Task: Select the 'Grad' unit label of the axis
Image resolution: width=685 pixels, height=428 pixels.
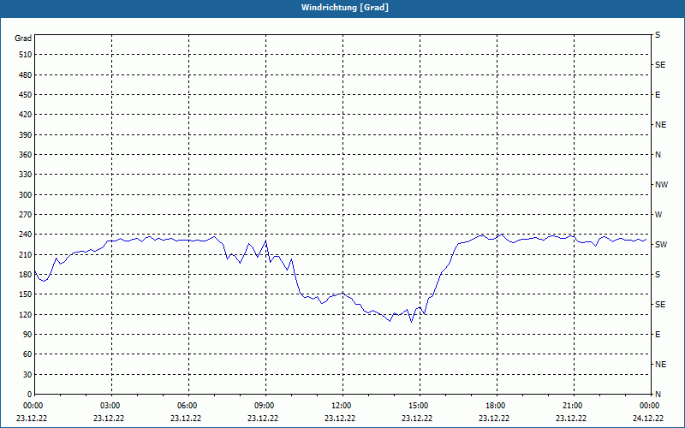Action: coord(23,39)
